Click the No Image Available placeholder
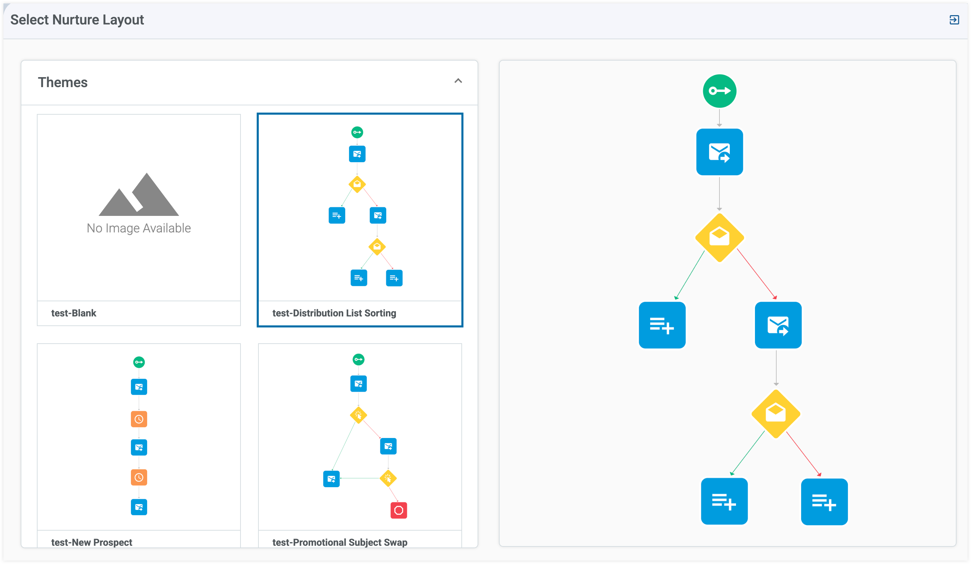 139,203
